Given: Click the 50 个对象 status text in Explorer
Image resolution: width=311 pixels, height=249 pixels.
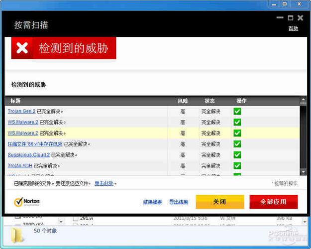Looking at the screenshot, I should [45, 231].
